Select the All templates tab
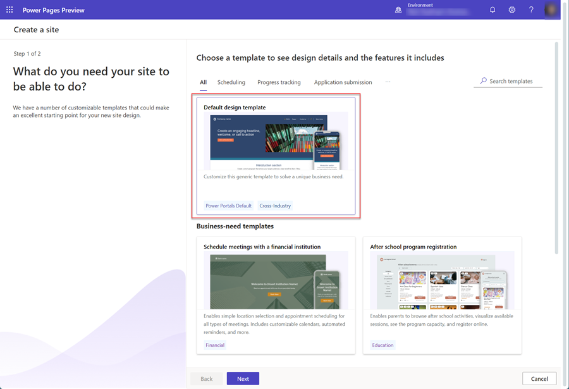Viewport: 569px width, 389px height. click(203, 82)
